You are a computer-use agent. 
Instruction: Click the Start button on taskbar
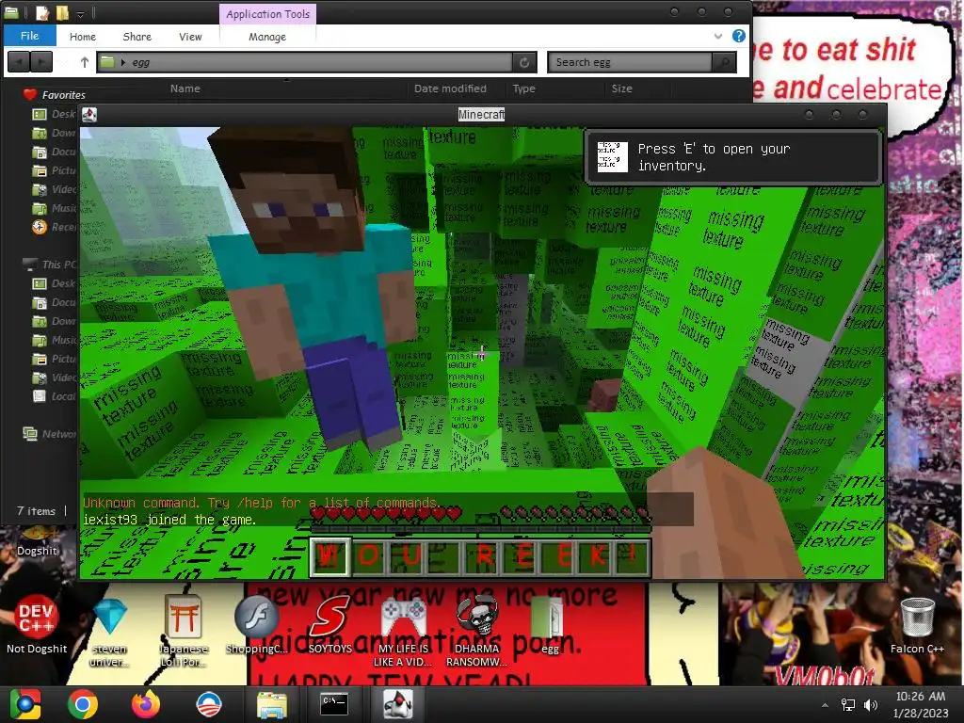[25, 704]
